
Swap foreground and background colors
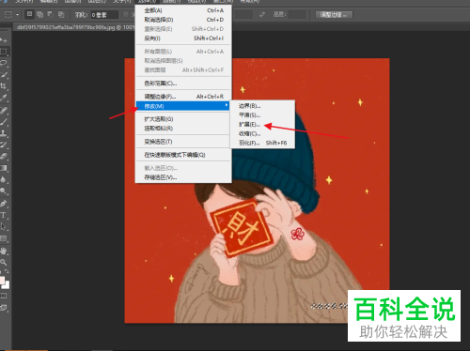[x=7, y=271]
